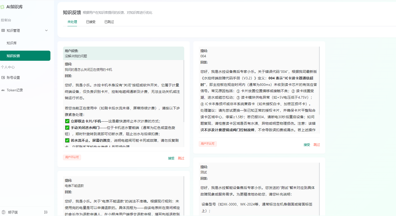Accept feedback on the 关闭正在使用的卡机 card
The height and width of the screenshot is (216, 396).
171,158
